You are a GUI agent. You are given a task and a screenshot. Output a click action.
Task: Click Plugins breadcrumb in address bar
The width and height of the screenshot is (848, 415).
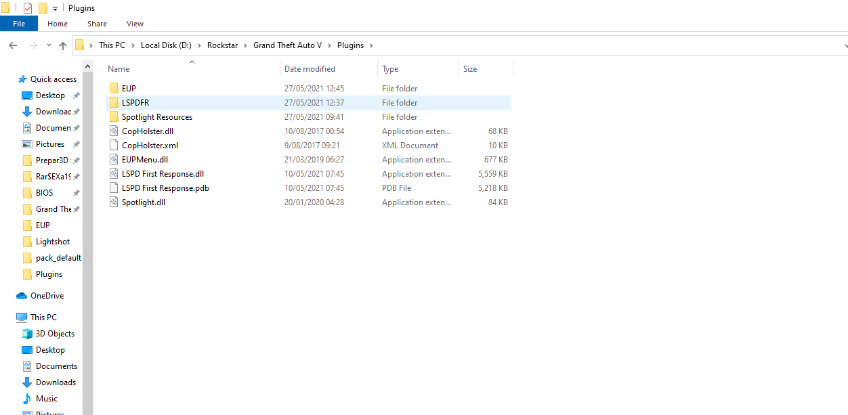tap(350, 45)
